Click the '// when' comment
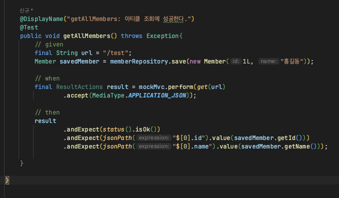The image size is (339, 198). tap(47, 78)
